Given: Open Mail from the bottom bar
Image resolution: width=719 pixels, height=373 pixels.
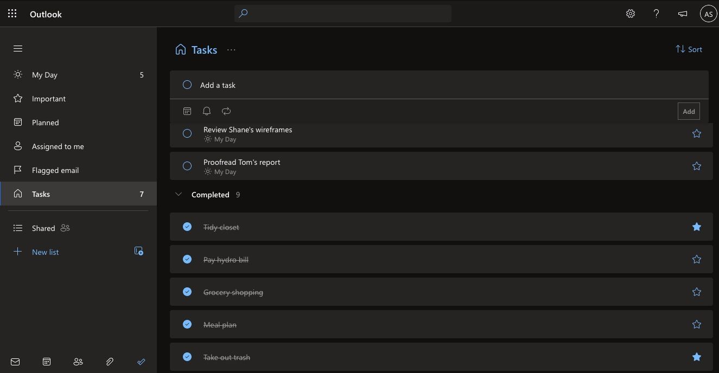Looking at the screenshot, I should click(x=15, y=362).
